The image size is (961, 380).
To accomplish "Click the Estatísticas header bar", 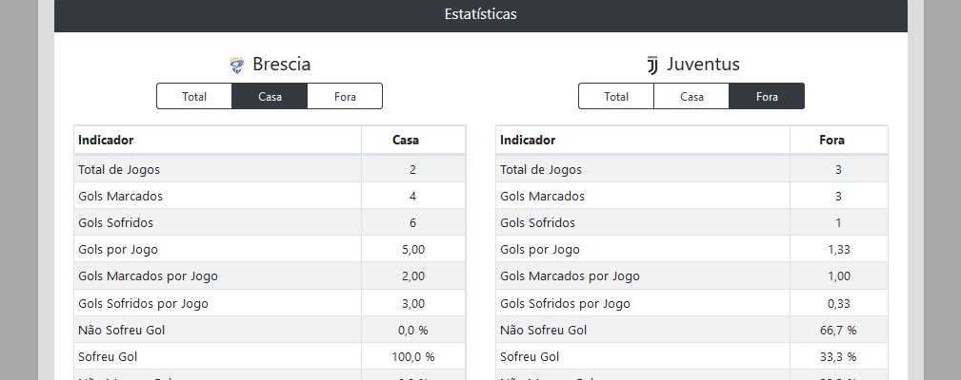I will [480, 15].
